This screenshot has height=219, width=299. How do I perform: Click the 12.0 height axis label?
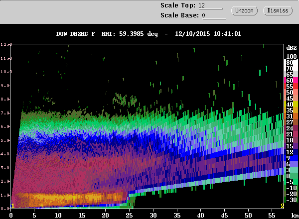[5, 44]
